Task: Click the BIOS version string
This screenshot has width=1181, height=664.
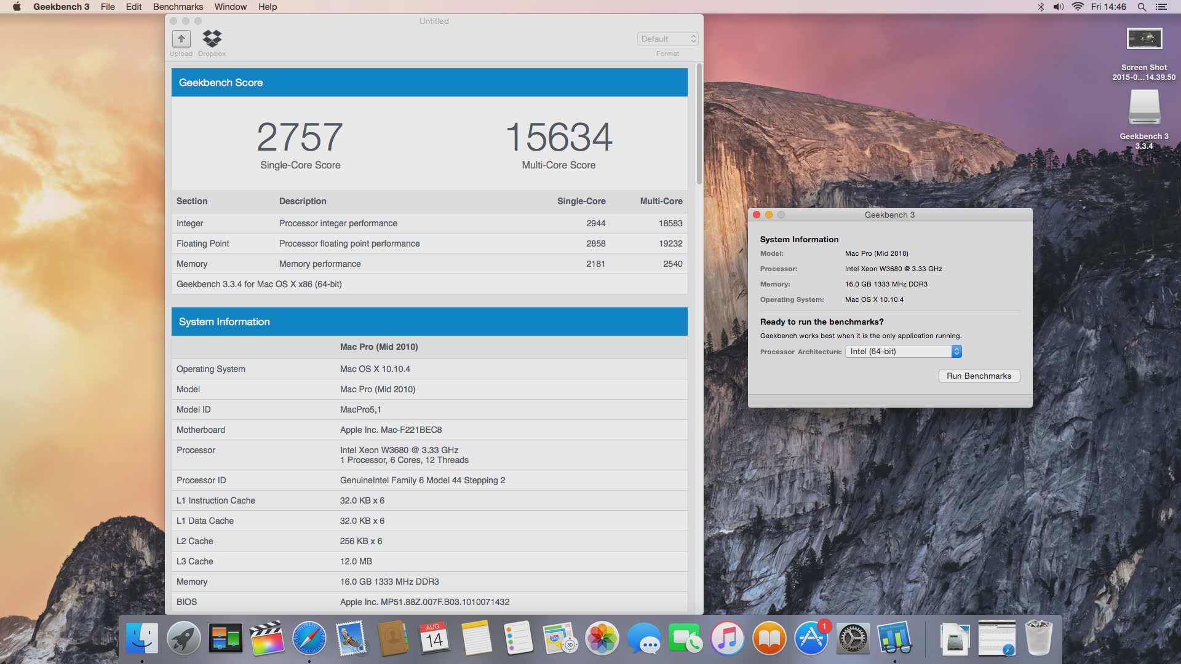Action: (424, 602)
